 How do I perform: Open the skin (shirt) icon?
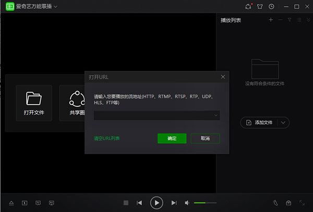coord(260,7)
